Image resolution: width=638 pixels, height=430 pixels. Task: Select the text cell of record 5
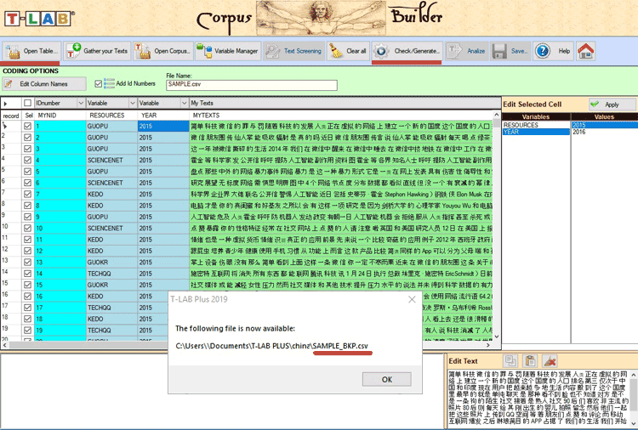tap(341, 172)
